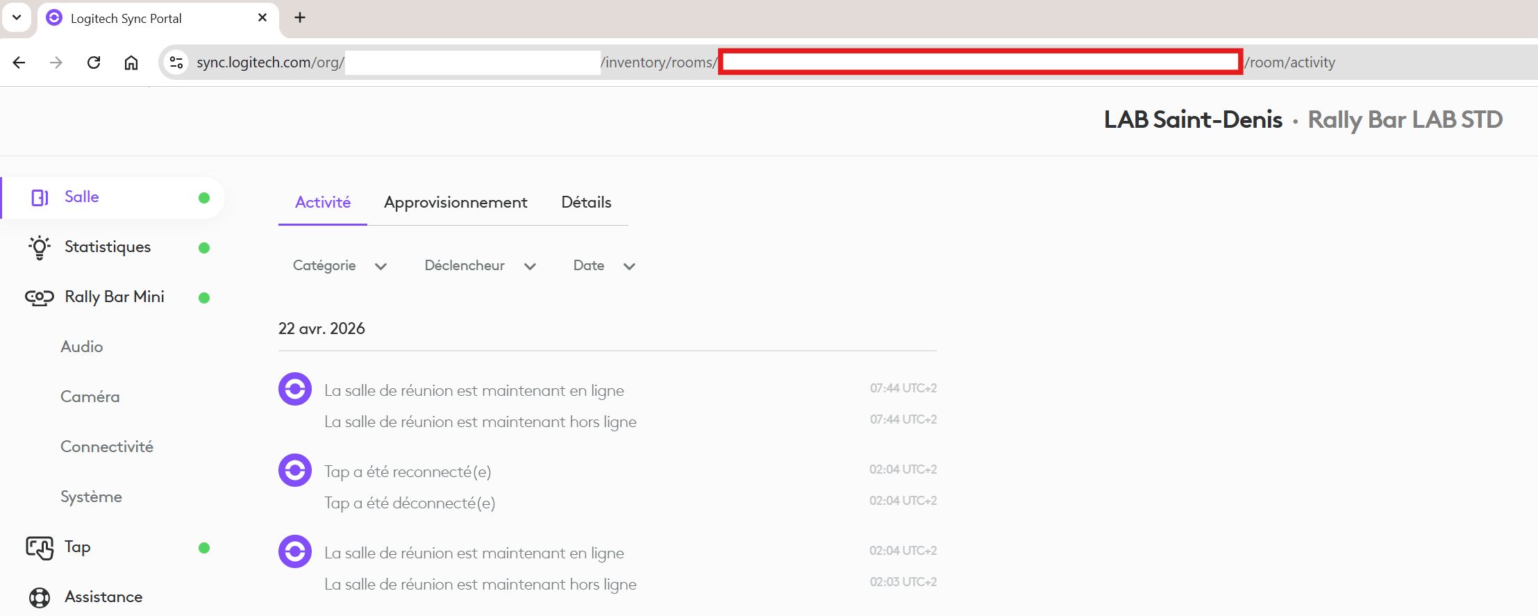Screen dimensions: 1538x616
Task: Select the 'Tap a été reconnecté(e)' entry
Action: (408, 472)
